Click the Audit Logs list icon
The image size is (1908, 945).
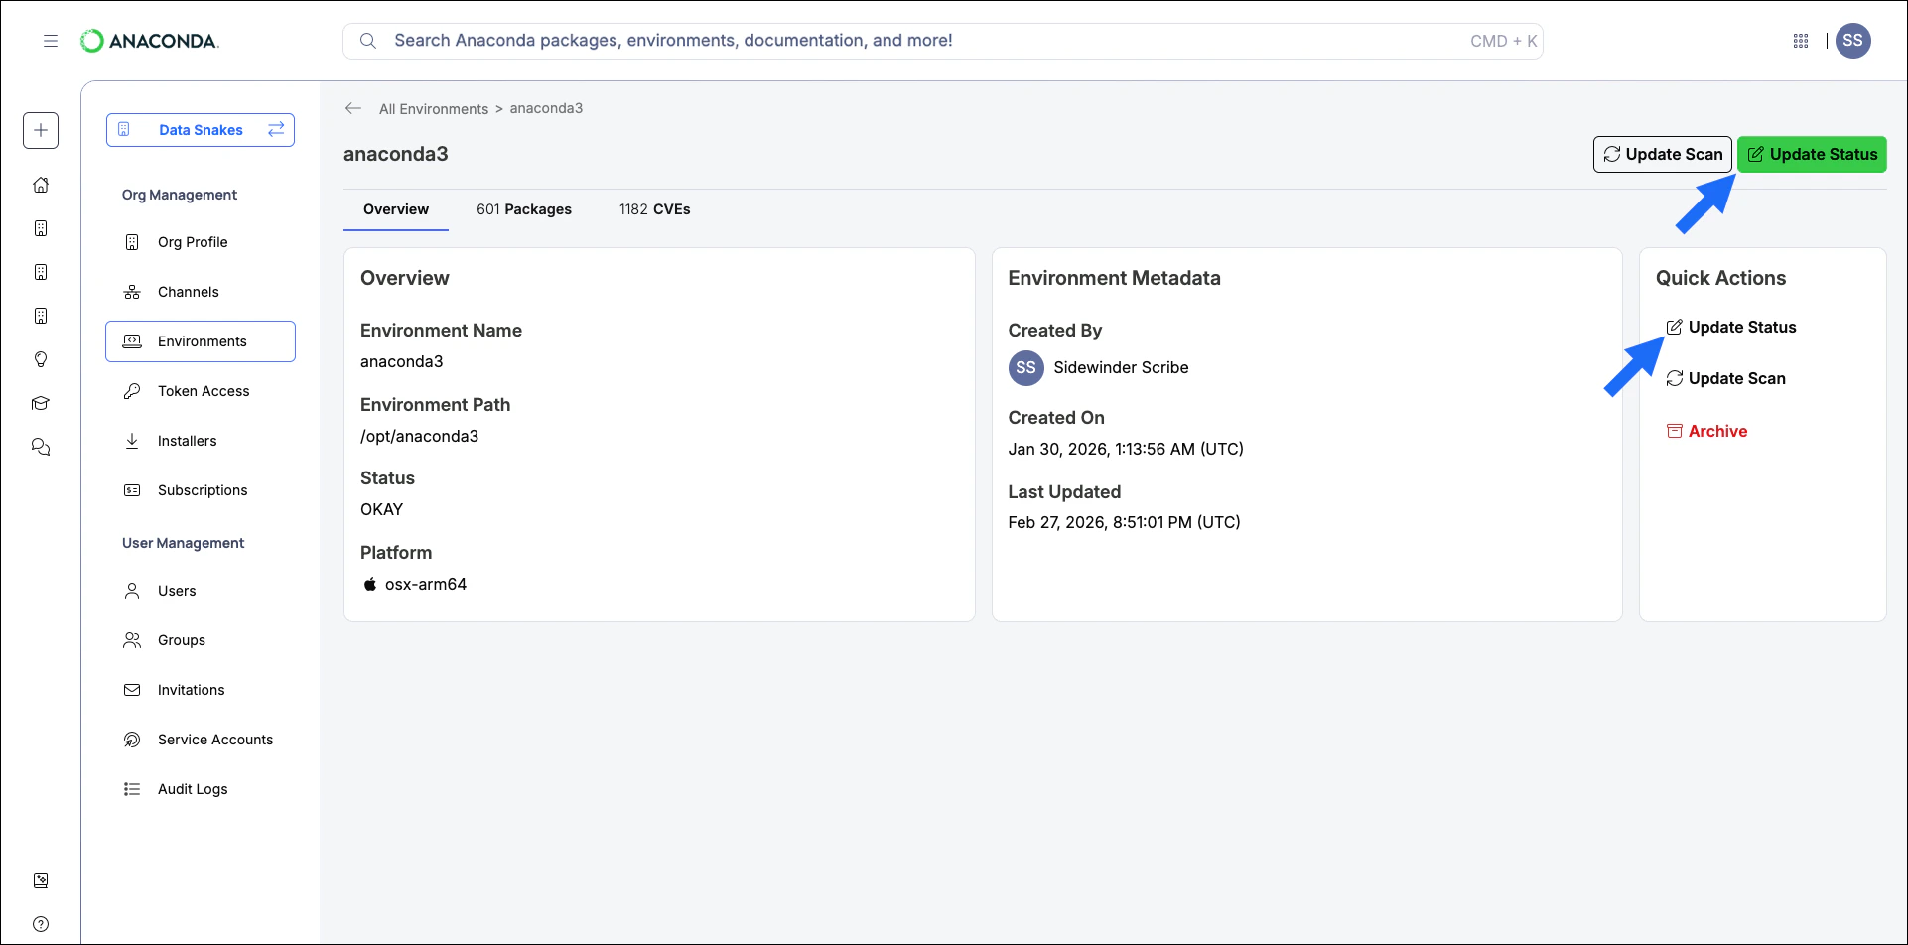132,789
